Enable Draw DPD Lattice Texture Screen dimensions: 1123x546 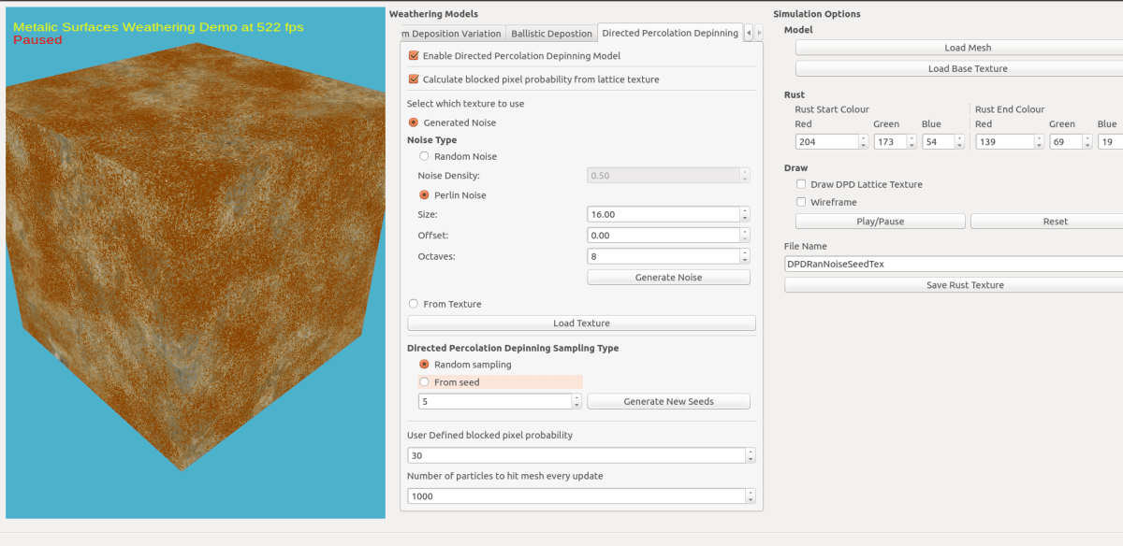click(800, 184)
